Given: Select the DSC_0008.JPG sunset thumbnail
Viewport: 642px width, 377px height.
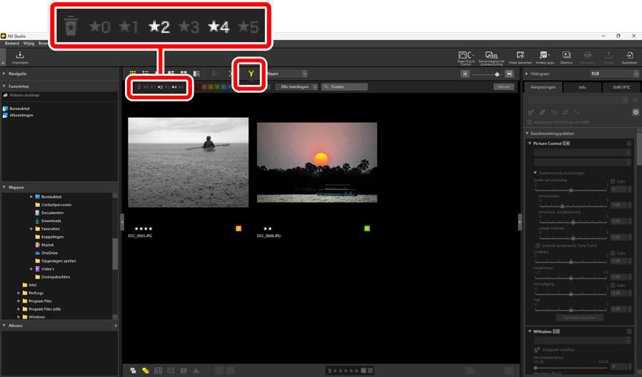Looking at the screenshot, I should (x=316, y=164).
